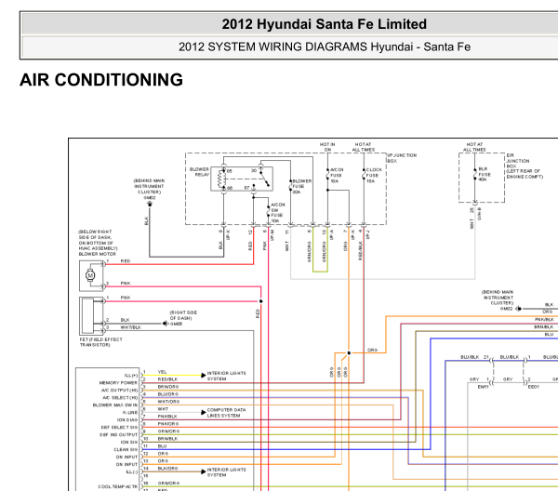
Task: Select the 'ION DIAG' pin label
Action: (x=127, y=419)
